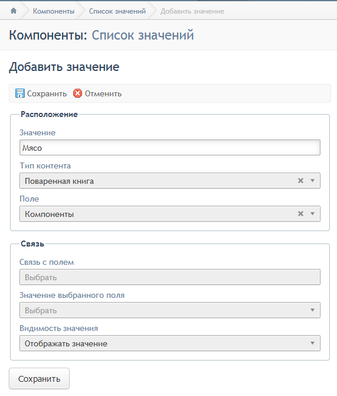The image size is (337, 396).
Task: Open the Компоненты breadcrumb
Action: click(54, 11)
